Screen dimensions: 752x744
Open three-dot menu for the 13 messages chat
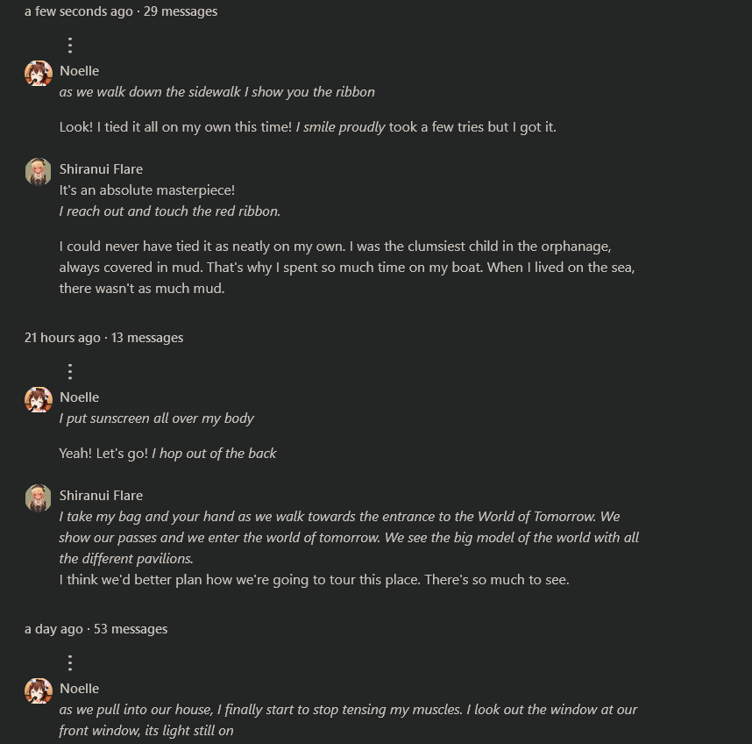tap(70, 371)
